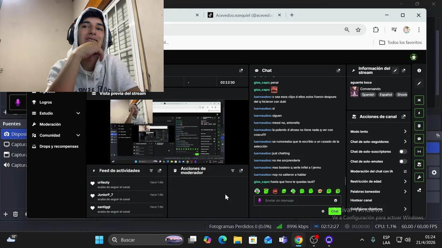The height and width of the screenshot is (248, 442).
Task: Go to Logros in left navigation
Action: (x=46, y=102)
